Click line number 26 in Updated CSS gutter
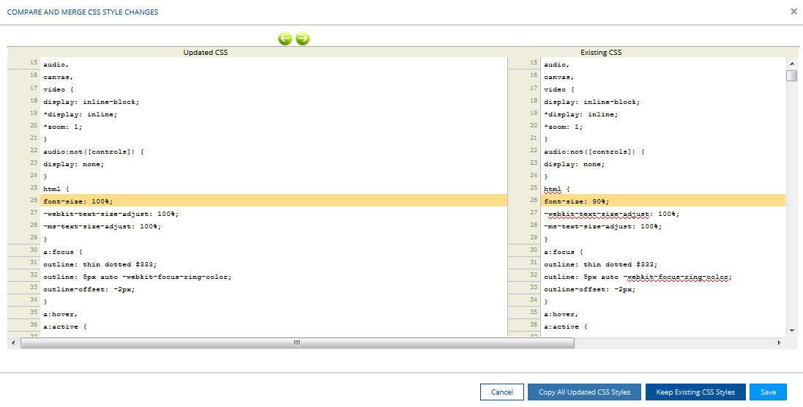 coord(34,200)
